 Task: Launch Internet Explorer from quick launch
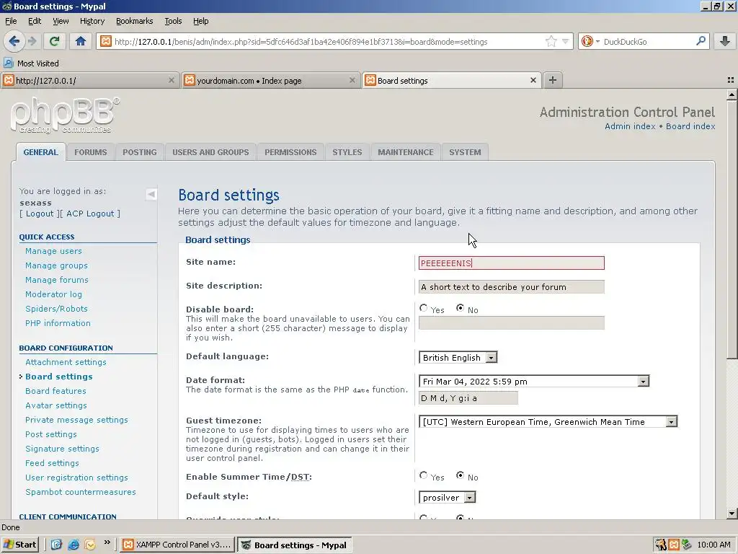(74, 545)
